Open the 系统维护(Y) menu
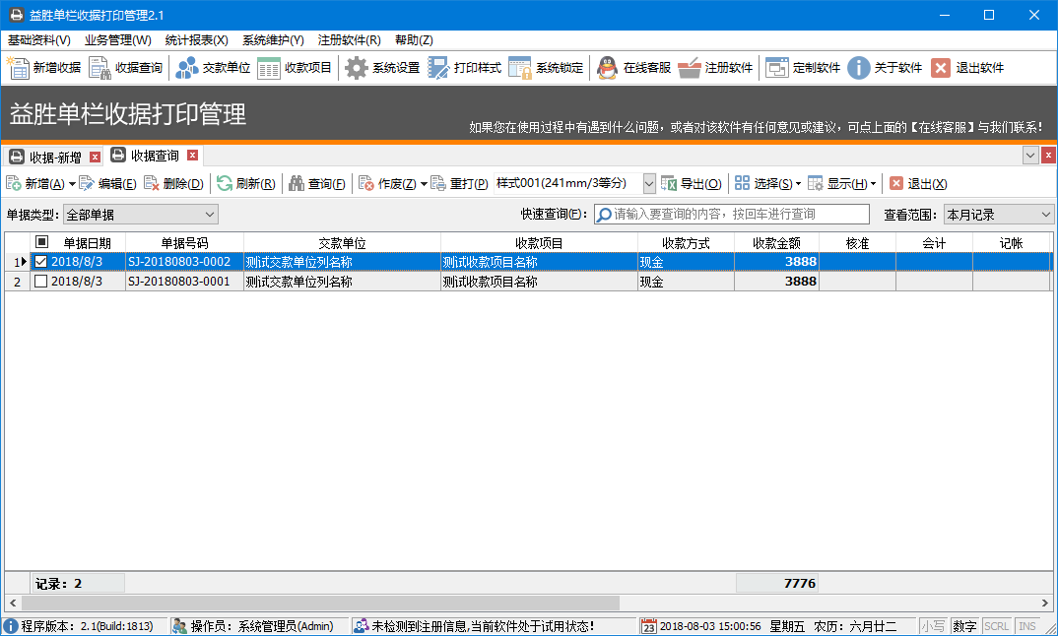 273,40
